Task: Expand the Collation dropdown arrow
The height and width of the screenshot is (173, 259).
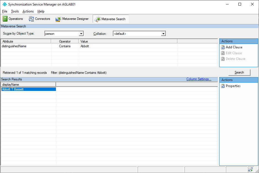Action: coord(163,34)
